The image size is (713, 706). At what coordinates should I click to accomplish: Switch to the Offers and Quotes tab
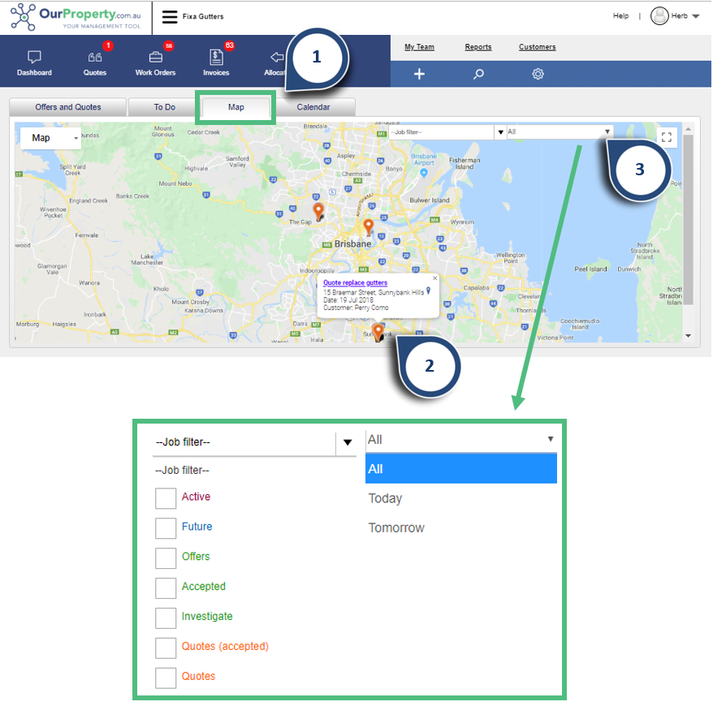tap(67, 107)
